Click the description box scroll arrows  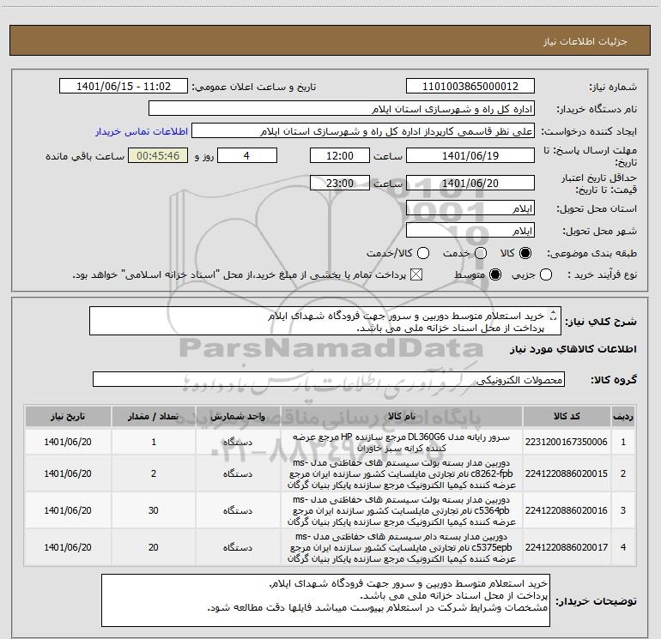click(554, 315)
